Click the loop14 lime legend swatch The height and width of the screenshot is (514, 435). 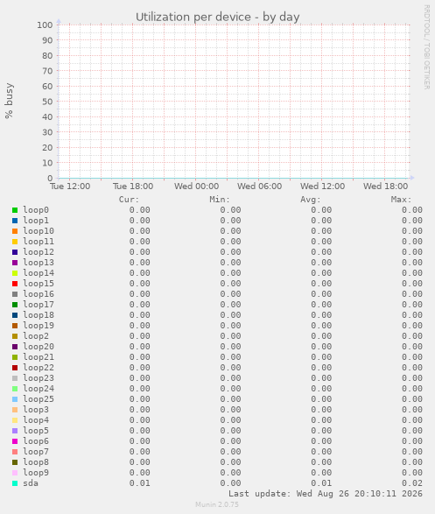pyautogui.click(x=15, y=273)
